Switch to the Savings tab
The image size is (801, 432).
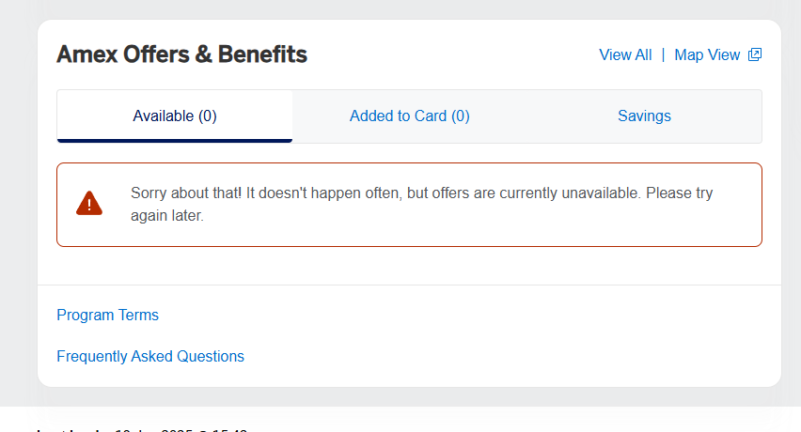(x=644, y=116)
